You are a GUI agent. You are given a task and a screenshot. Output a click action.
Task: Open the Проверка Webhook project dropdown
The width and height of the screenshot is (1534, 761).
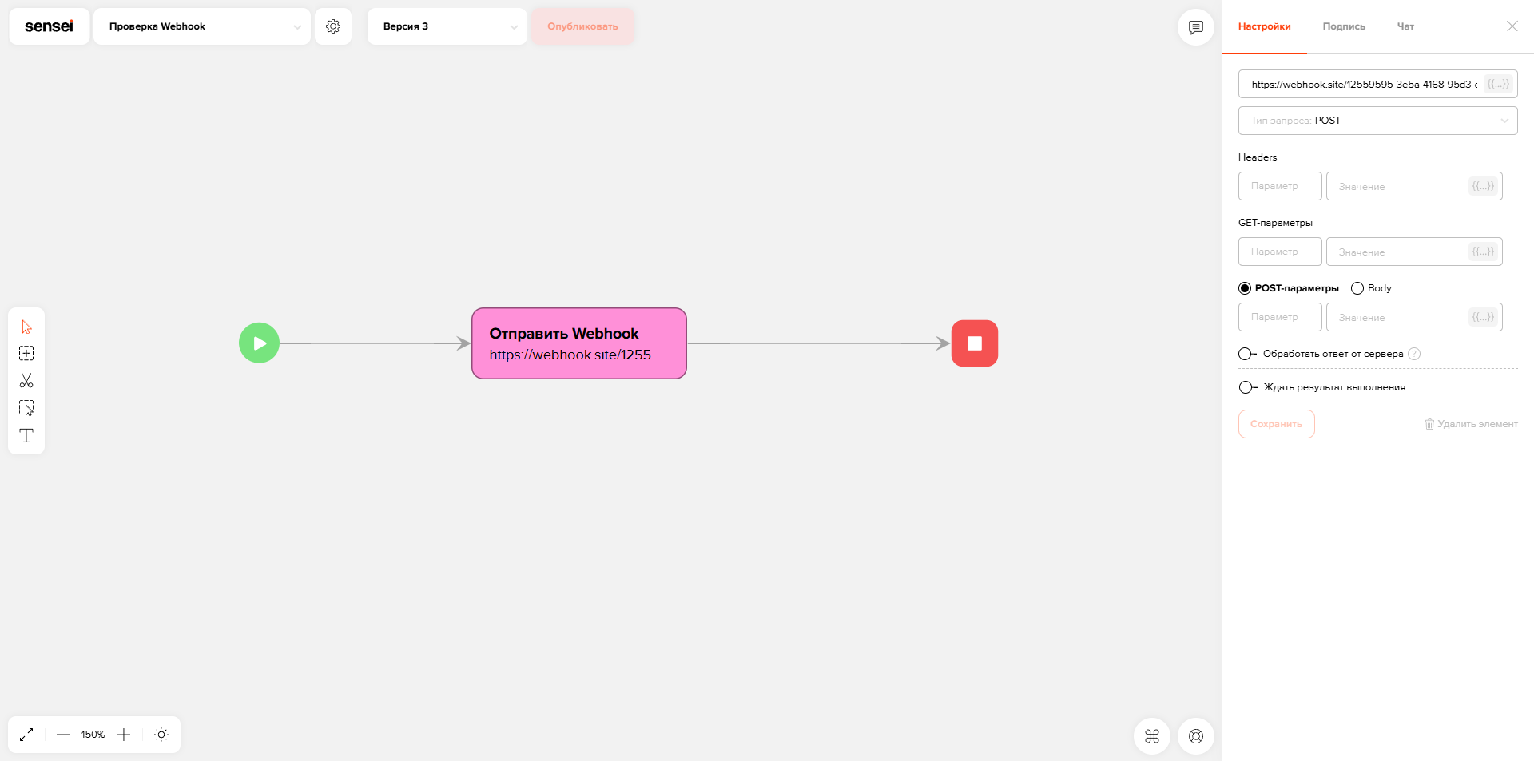pos(202,26)
